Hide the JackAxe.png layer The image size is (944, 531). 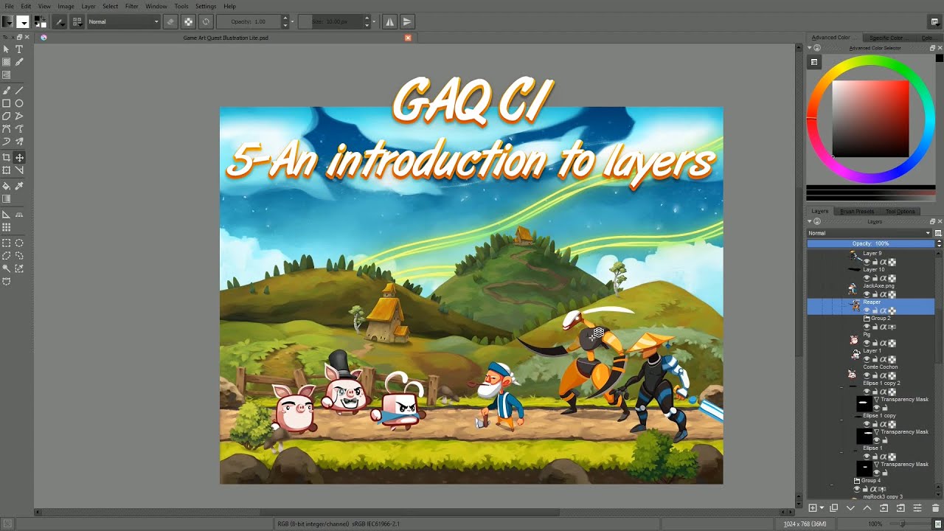coord(867,294)
